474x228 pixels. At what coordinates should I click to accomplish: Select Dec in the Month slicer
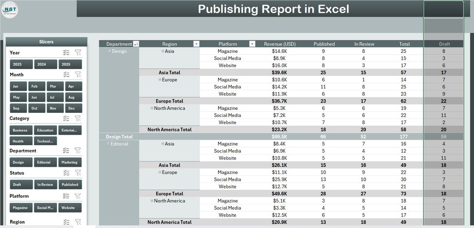pos(74,108)
